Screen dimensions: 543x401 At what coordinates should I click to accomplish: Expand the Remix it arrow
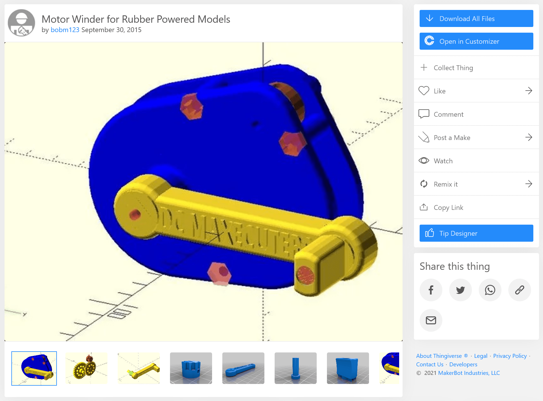click(x=529, y=184)
